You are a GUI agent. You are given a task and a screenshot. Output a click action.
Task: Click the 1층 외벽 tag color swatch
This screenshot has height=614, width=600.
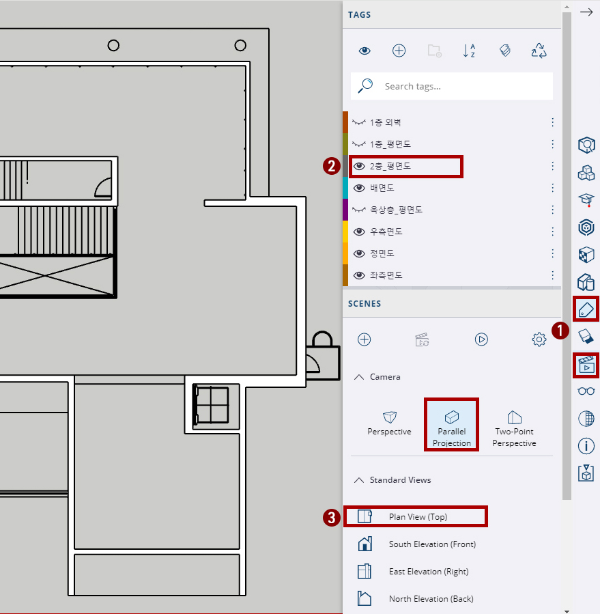click(345, 122)
